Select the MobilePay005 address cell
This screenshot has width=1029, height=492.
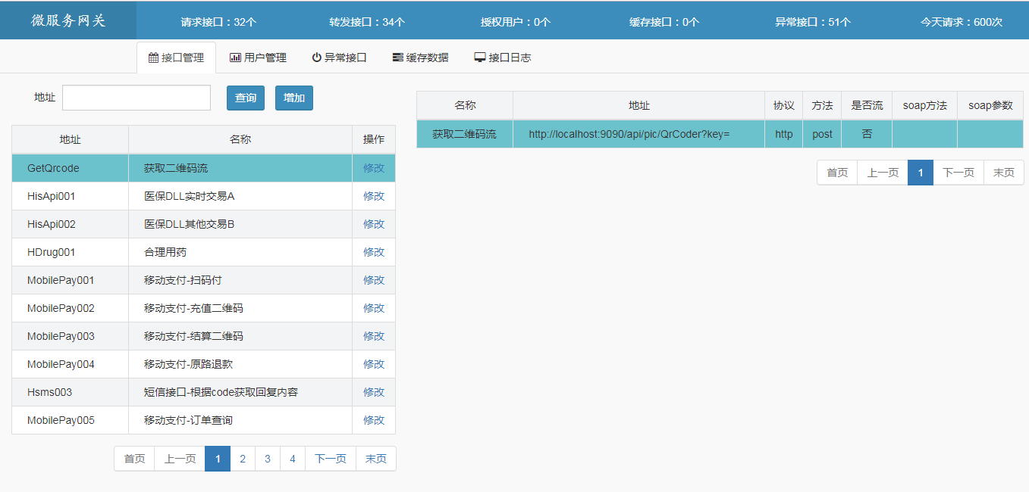point(71,420)
